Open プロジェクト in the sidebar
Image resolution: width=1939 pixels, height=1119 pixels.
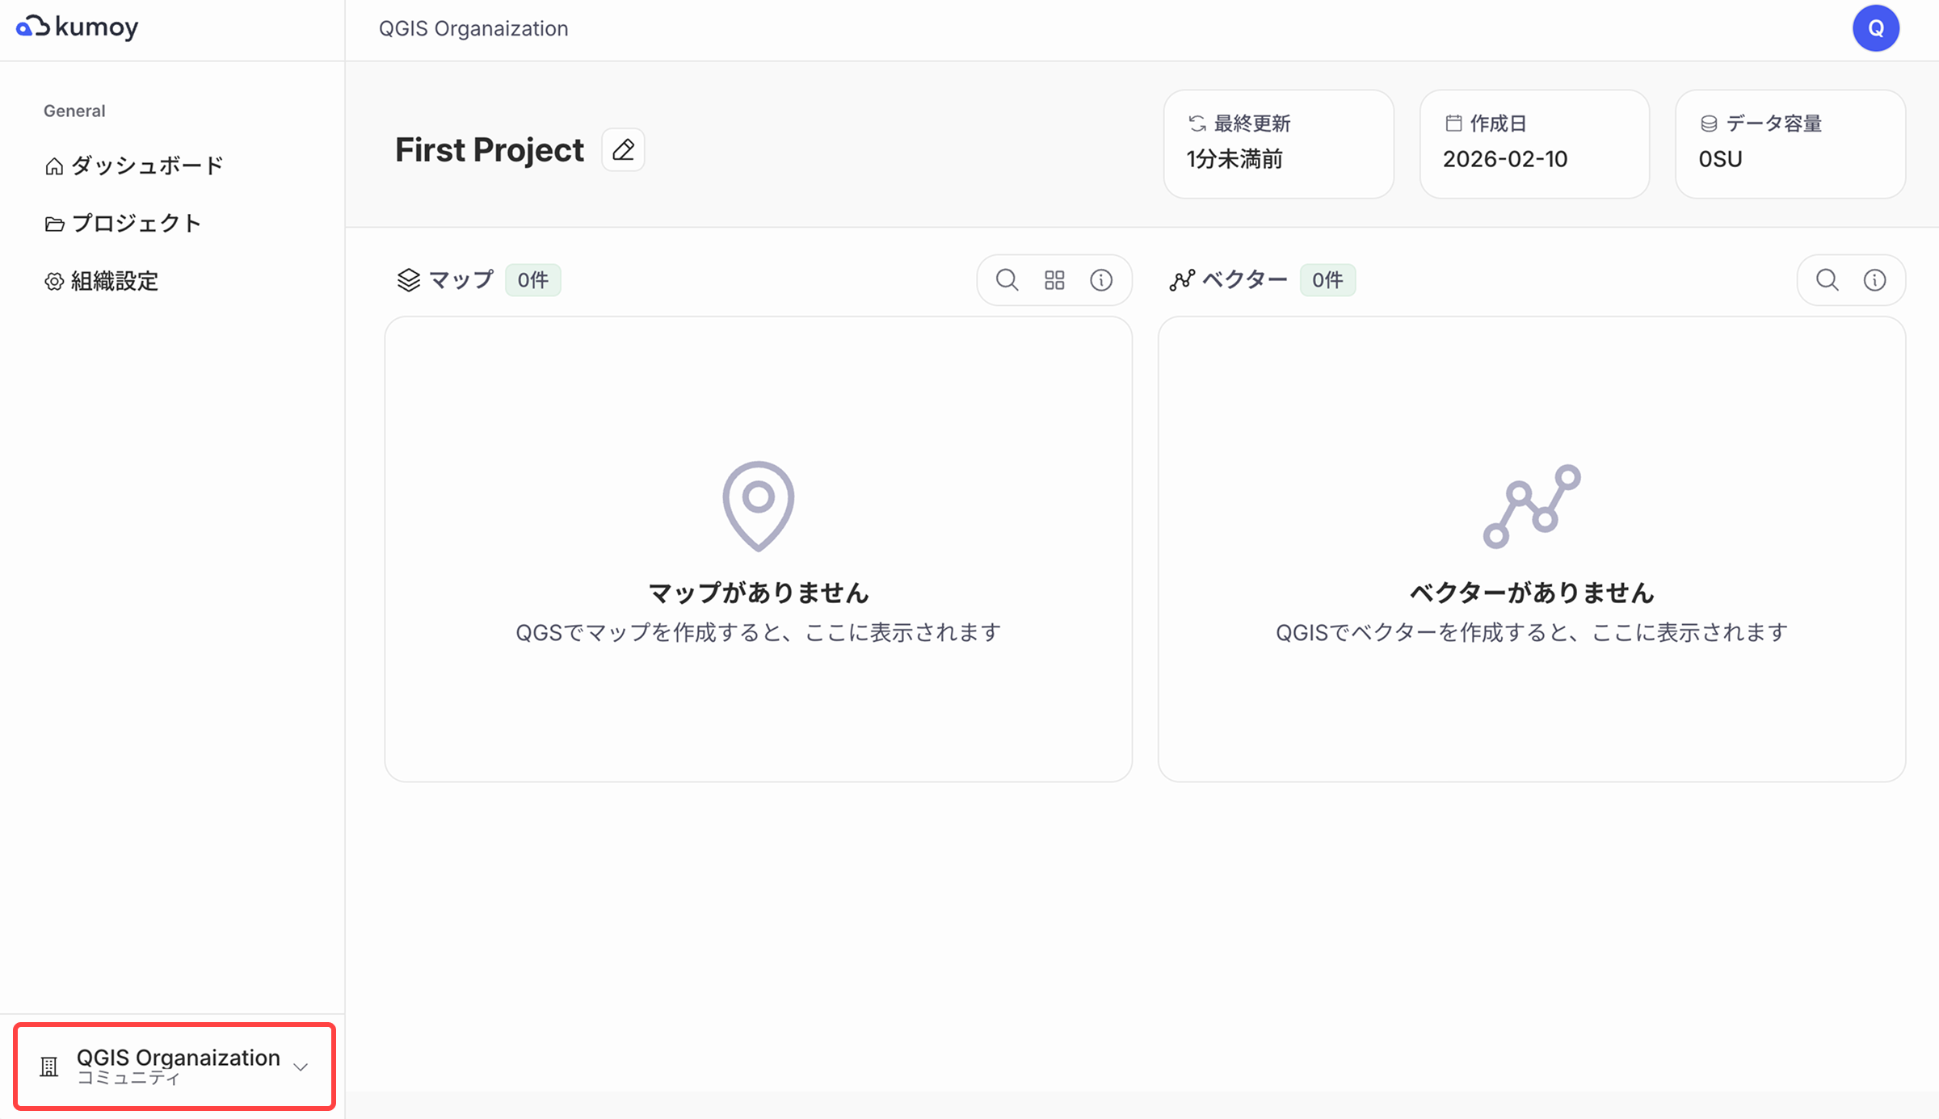click(x=123, y=224)
